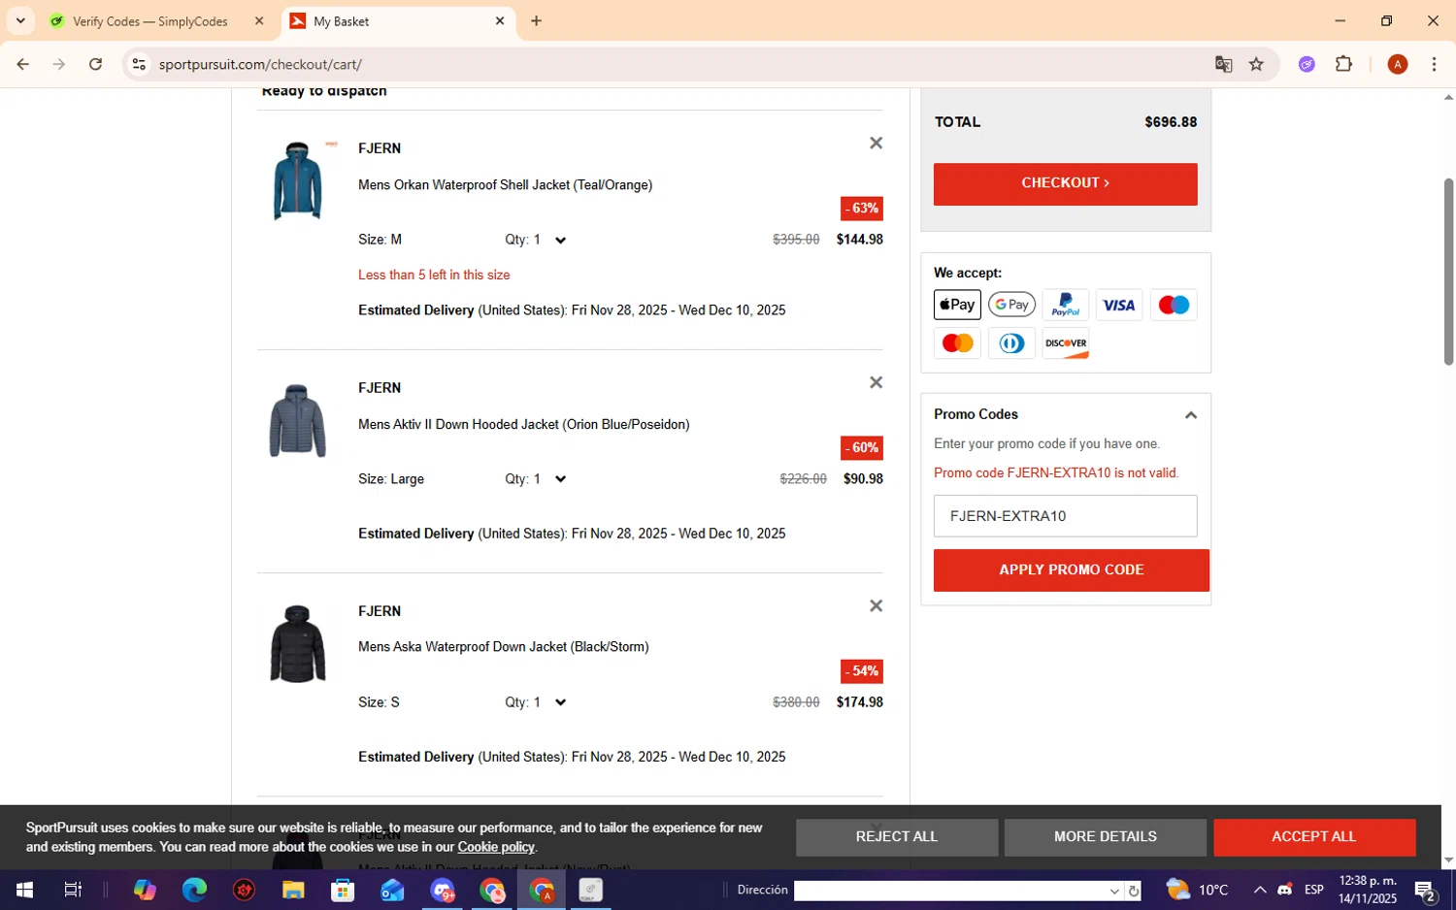
Task: Apply the promo code
Action: [x=1071, y=570]
